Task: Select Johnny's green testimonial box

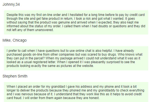Action: 76,22
